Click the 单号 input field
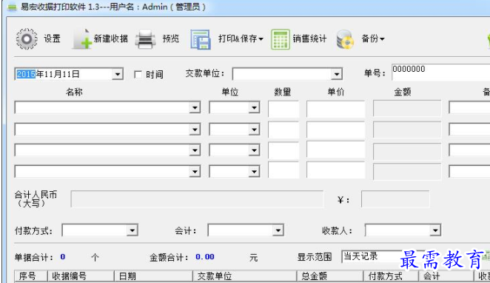This screenshot has width=490, height=283. (440, 72)
